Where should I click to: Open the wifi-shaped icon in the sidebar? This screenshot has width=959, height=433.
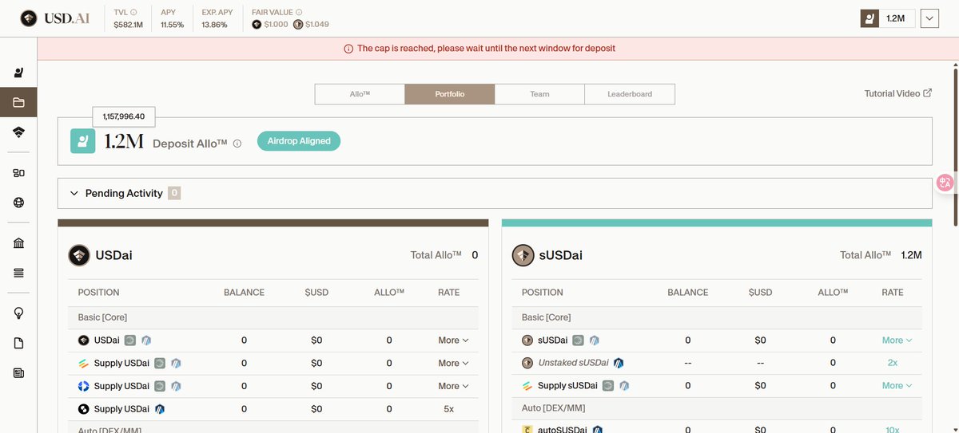pyautogui.click(x=18, y=132)
